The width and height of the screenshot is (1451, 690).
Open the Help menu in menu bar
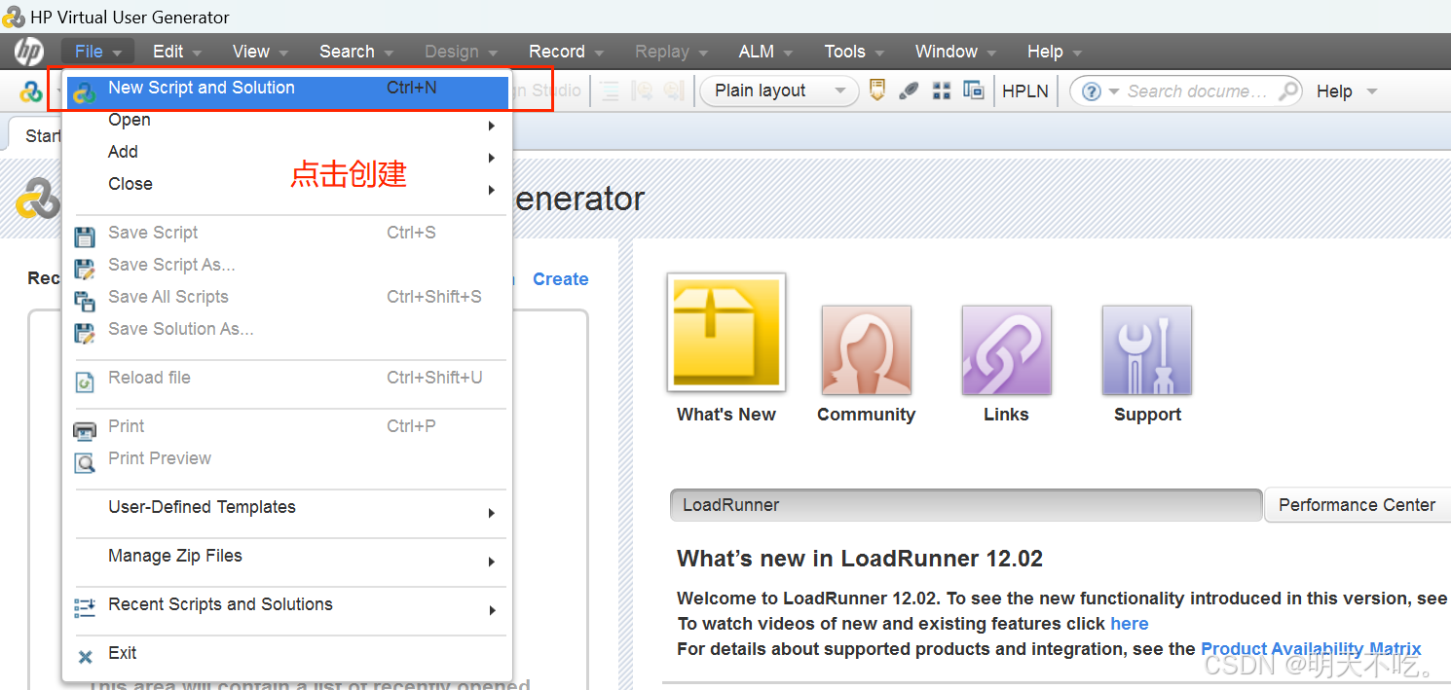[x=1054, y=52]
